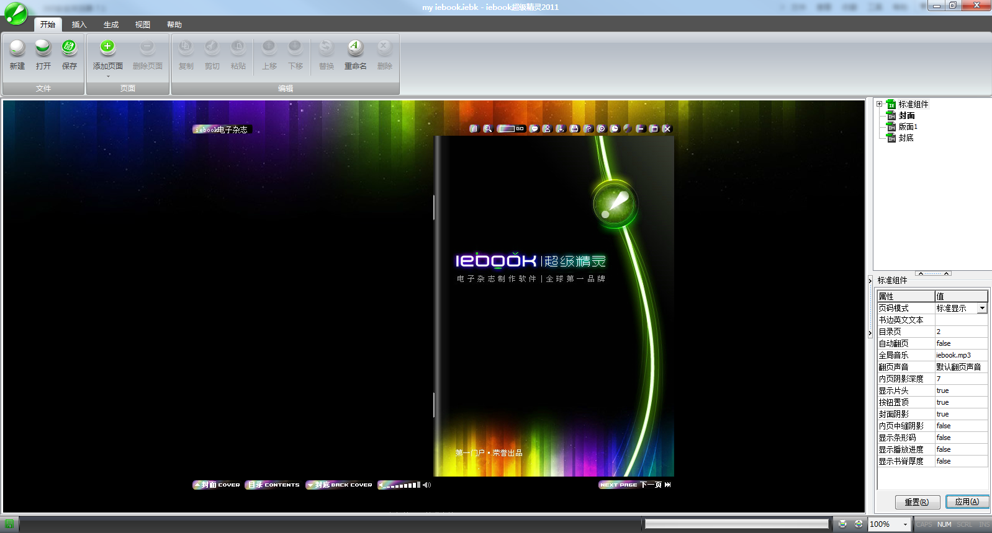Click the 新建 new file icon
The width and height of the screenshot is (992, 533).
[x=17, y=47]
